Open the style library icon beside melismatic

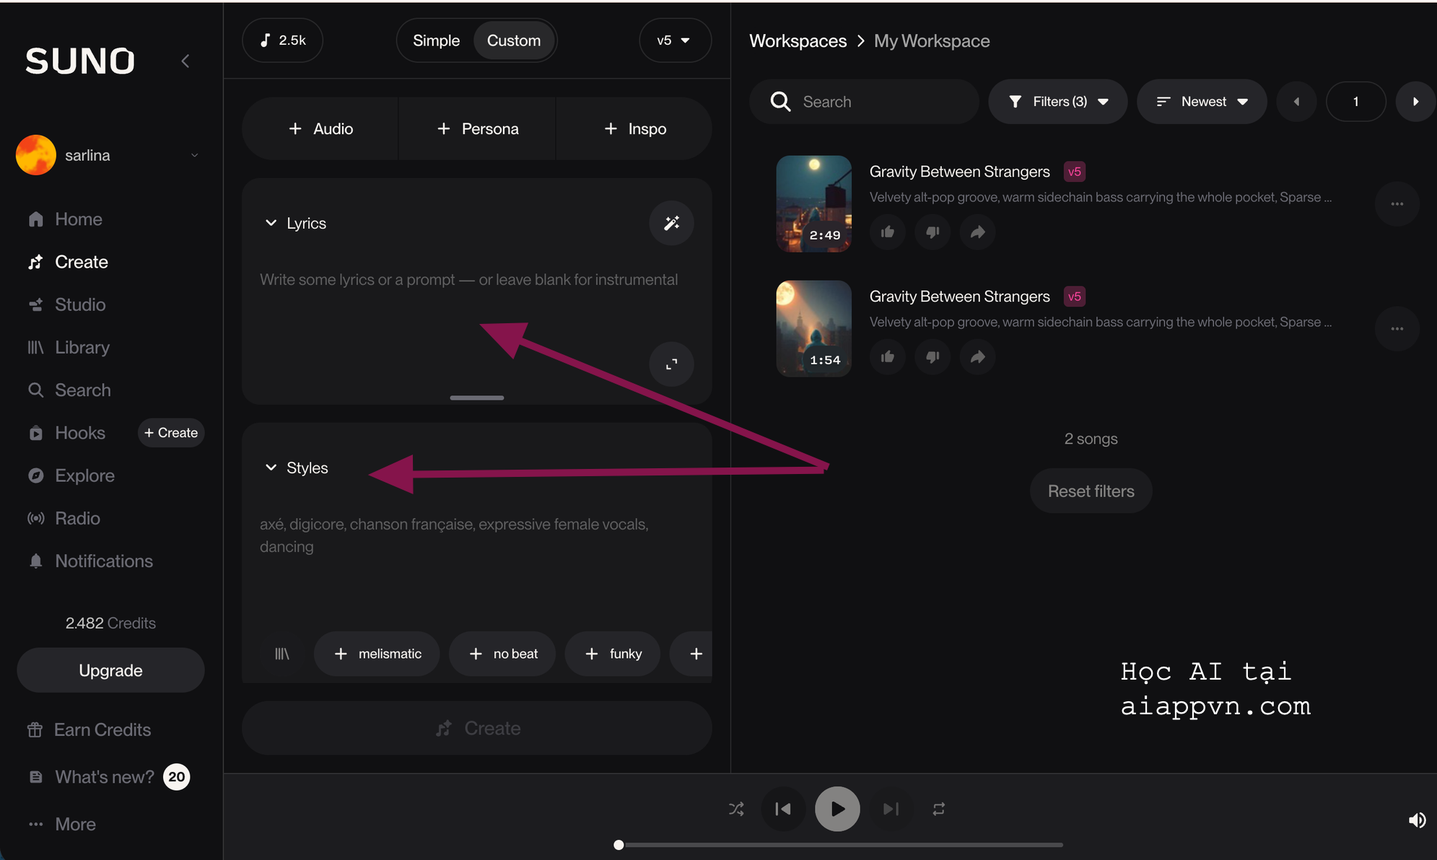coord(282,654)
